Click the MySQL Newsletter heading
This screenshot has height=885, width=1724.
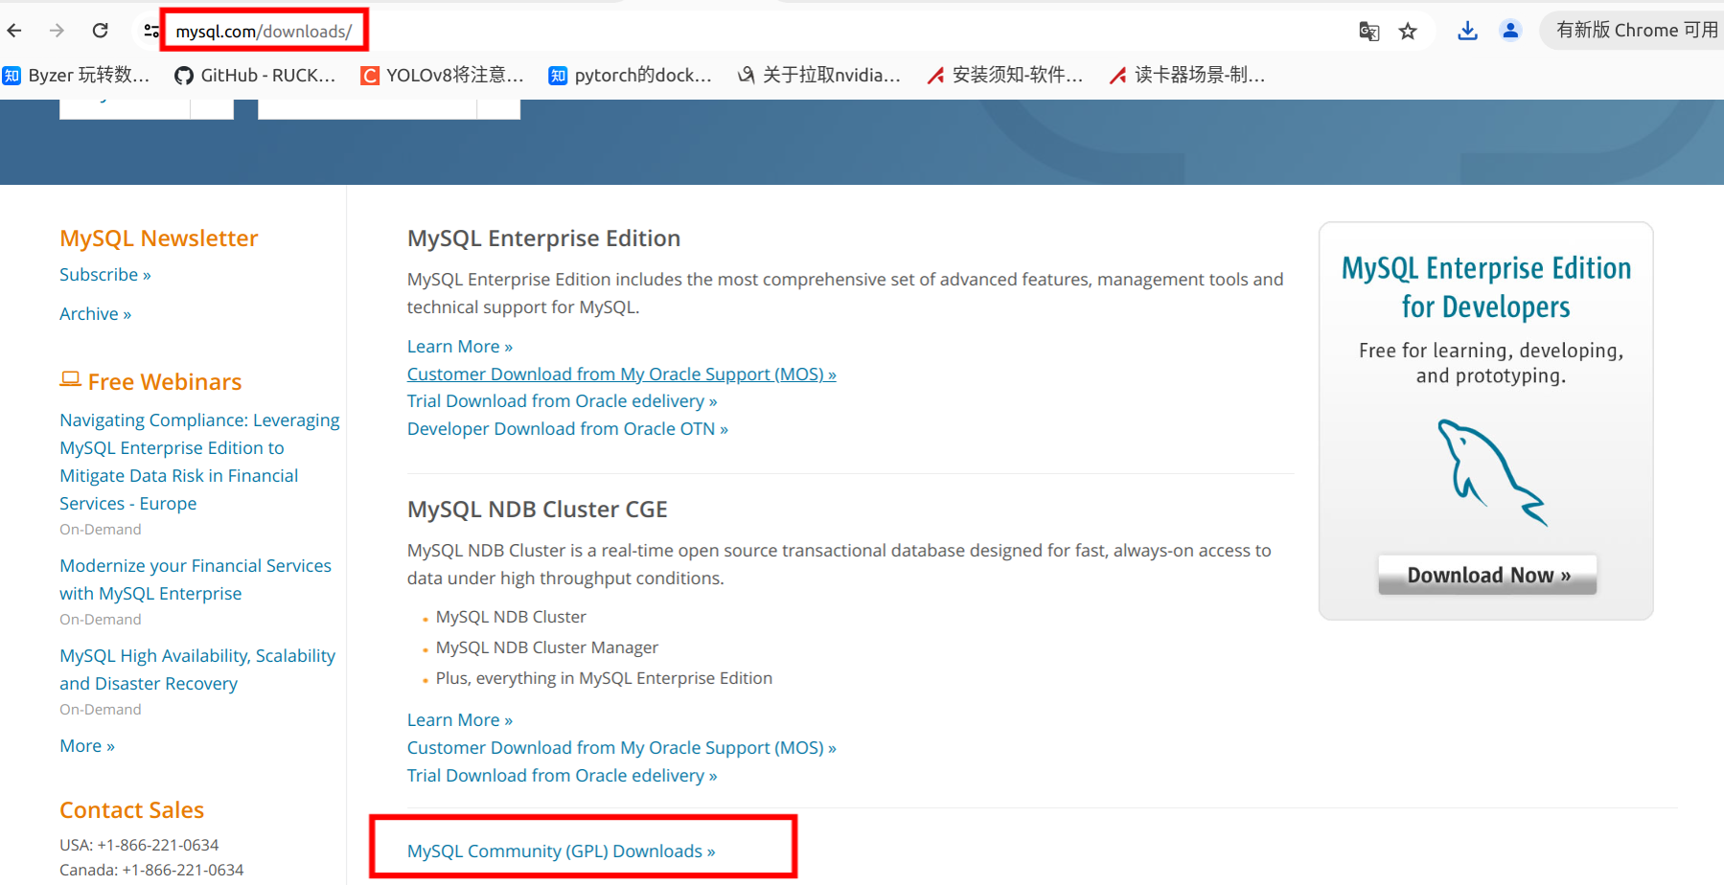[x=159, y=238]
